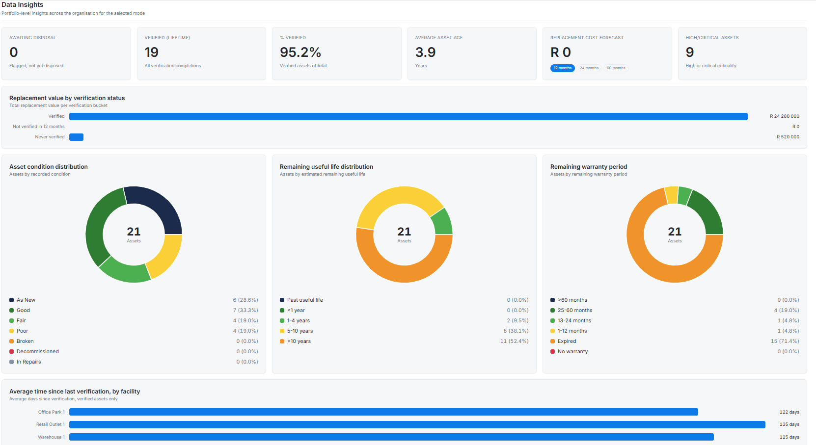816x445 pixels.
Task: Switch forecast to 60 months
Action: tap(616, 68)
